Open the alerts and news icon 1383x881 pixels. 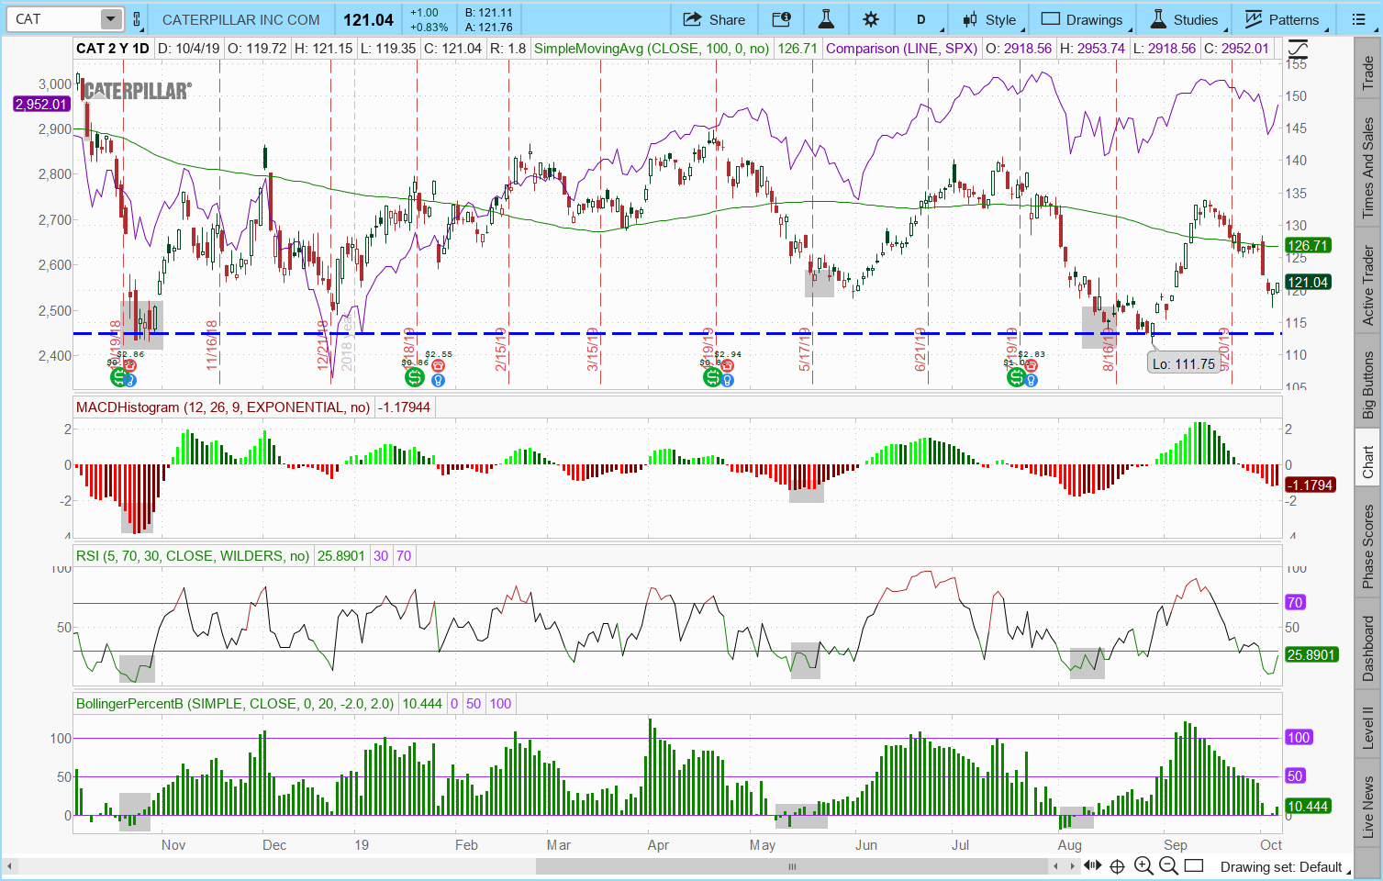[x=781, y=19]
